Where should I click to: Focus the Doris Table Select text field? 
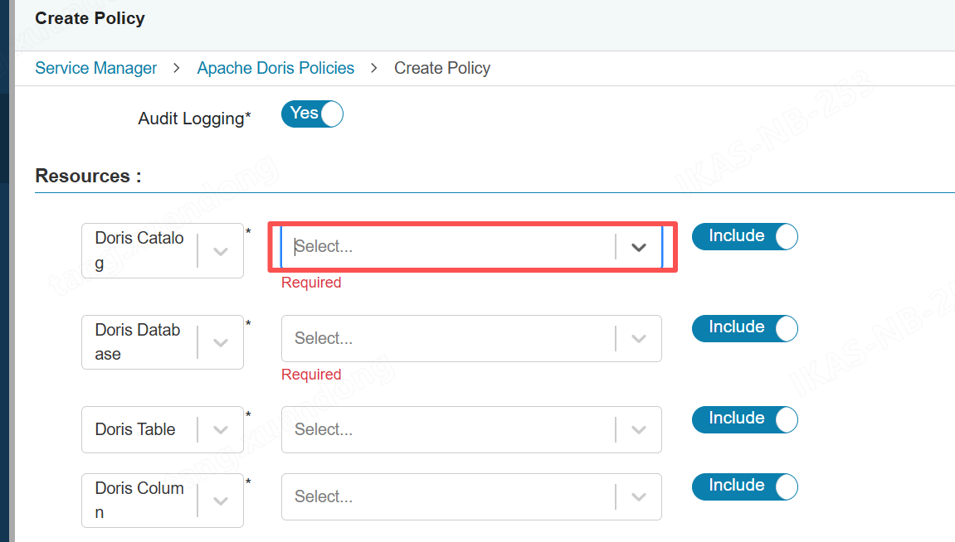[448, 429]
